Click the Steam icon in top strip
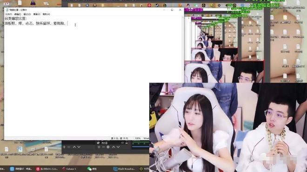This screenshot has width=307, height=172. pyautogui.click(x=157, y=5)
